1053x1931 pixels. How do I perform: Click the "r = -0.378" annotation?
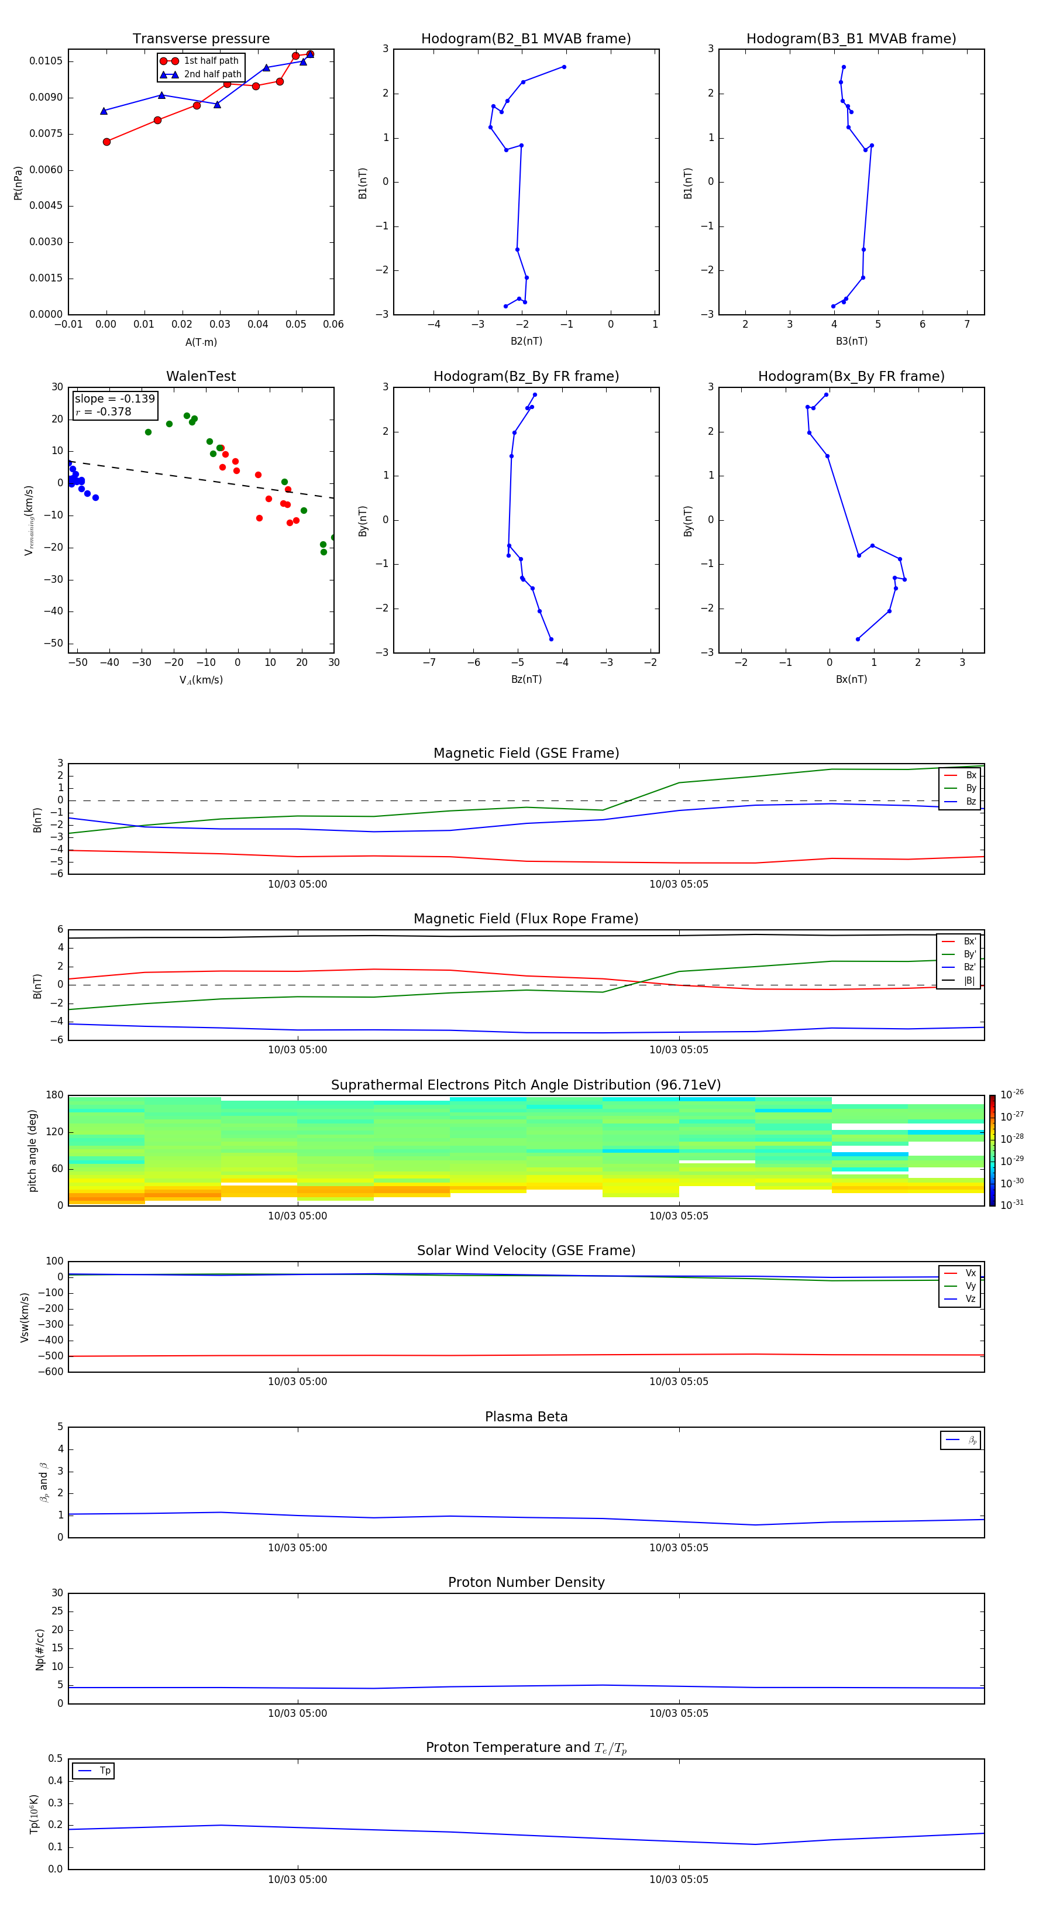click(x=104, y=411)
